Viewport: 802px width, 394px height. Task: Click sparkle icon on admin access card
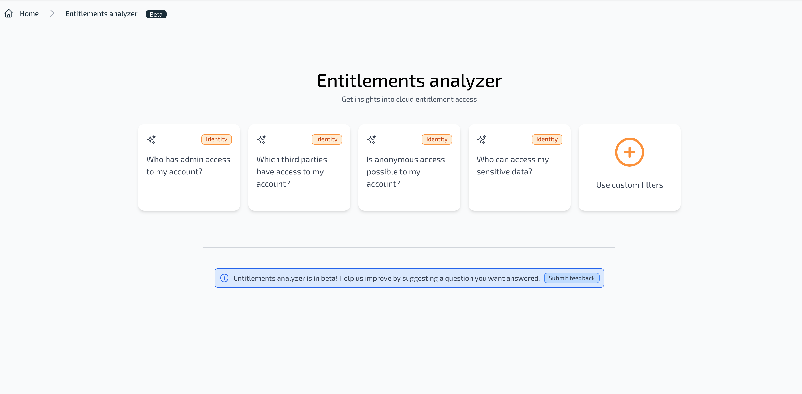coord(151,139)
